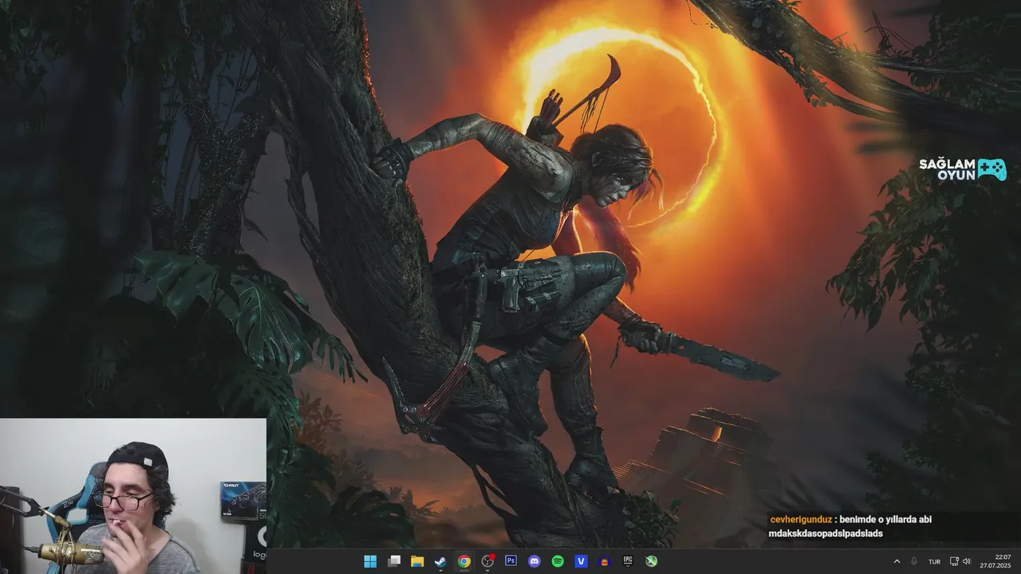Open the green round app beside Epic Games
Viewport: 1021px width, 574px height.
pyautogui.click(x=652, y=561)
